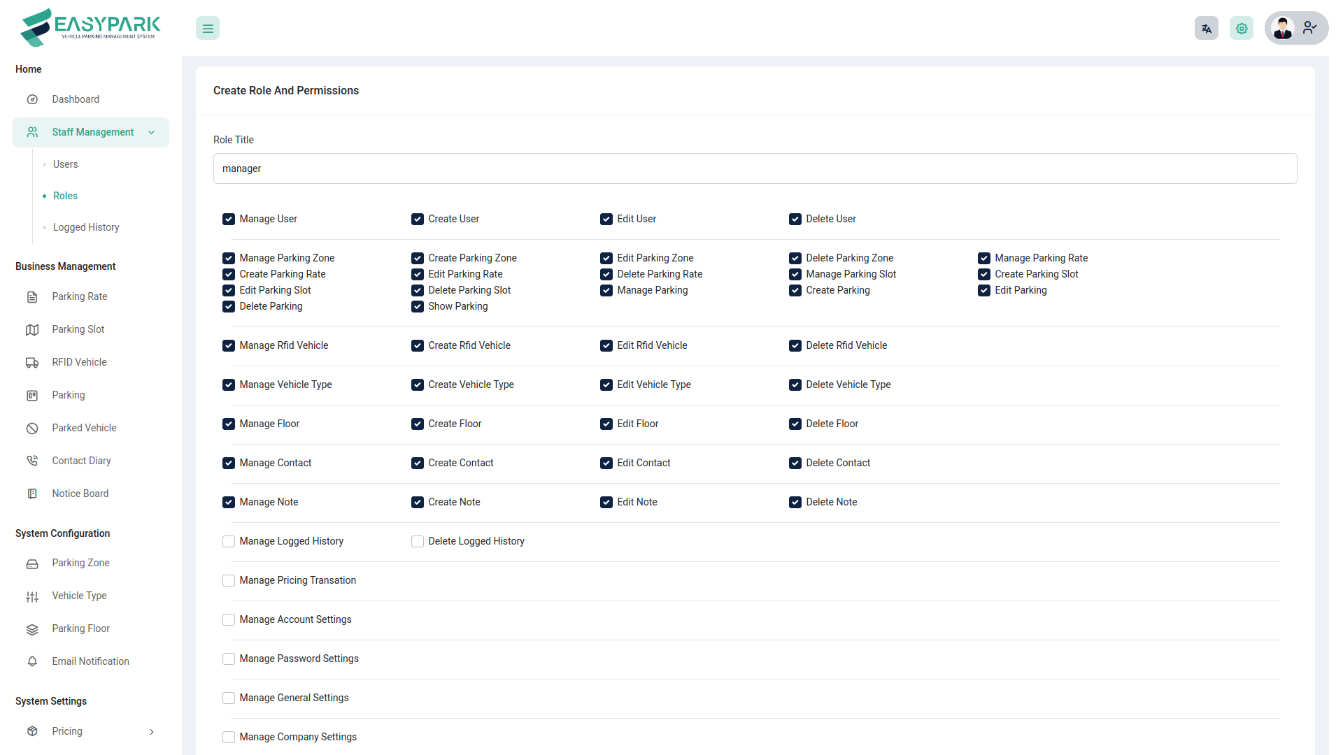Click the EasyPark logo link
This screenshot has height=755, width=1343.
[91, 28]
